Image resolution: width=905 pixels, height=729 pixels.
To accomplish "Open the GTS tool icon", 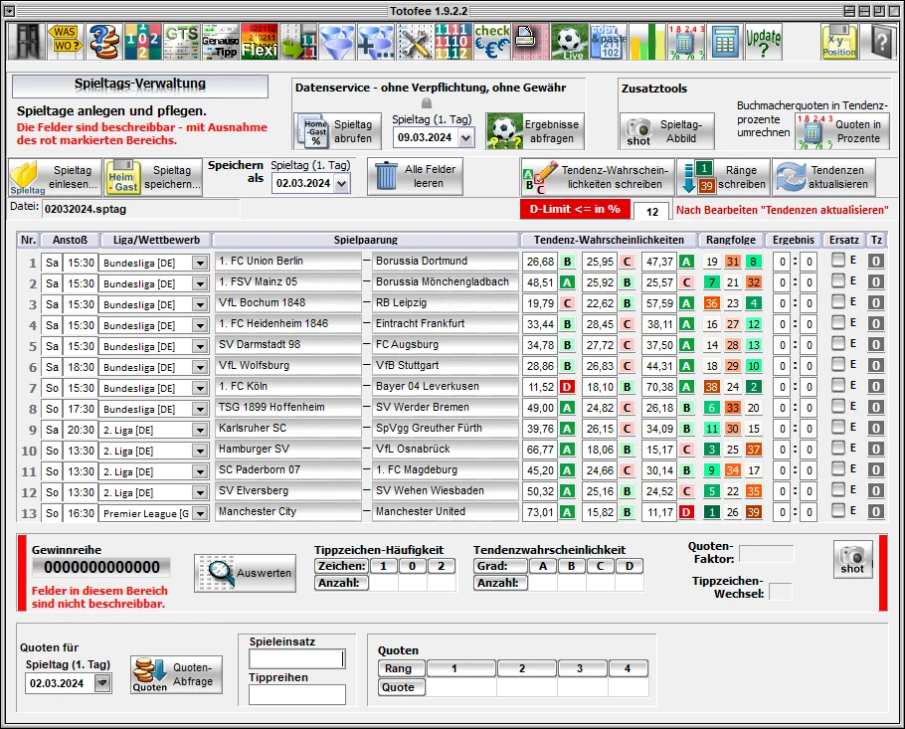I will (182, 42).
